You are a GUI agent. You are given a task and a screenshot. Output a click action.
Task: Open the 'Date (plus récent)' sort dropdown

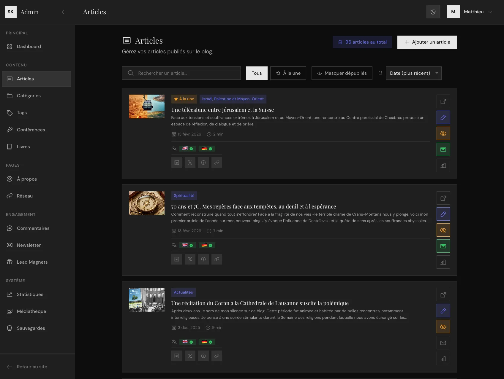pos(413,73)
